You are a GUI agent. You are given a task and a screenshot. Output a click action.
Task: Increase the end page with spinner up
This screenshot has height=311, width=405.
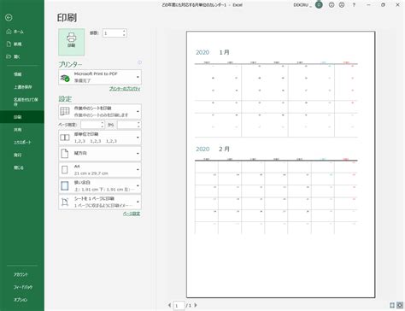click(138, 123)
